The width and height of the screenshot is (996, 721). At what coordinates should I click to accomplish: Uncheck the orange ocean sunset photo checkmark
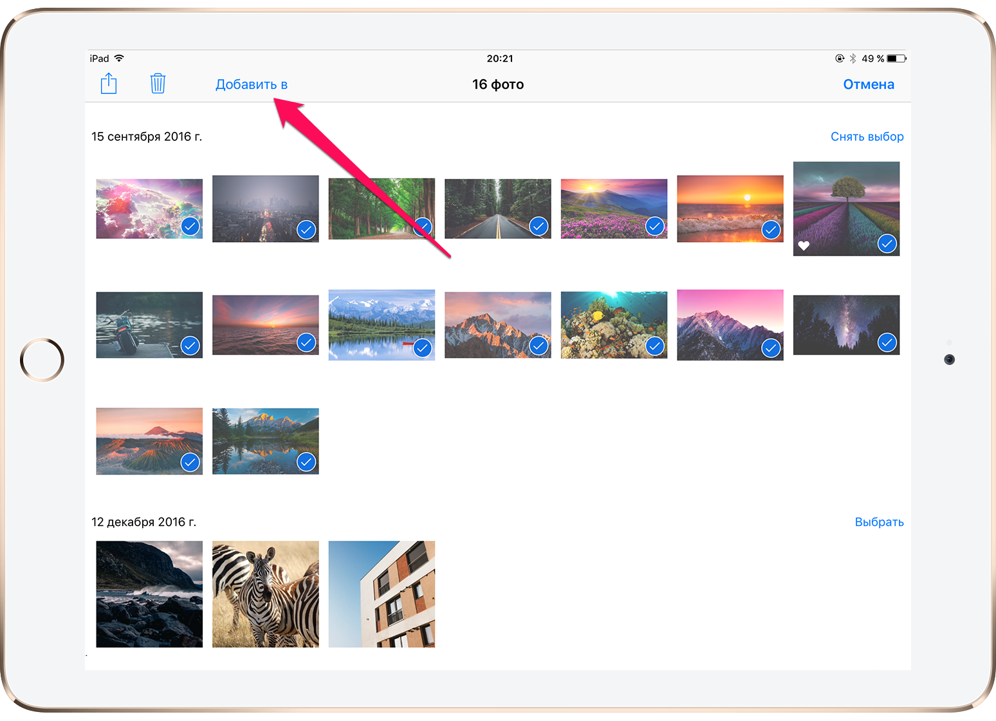pyautogui.click(x=771, y=230)
